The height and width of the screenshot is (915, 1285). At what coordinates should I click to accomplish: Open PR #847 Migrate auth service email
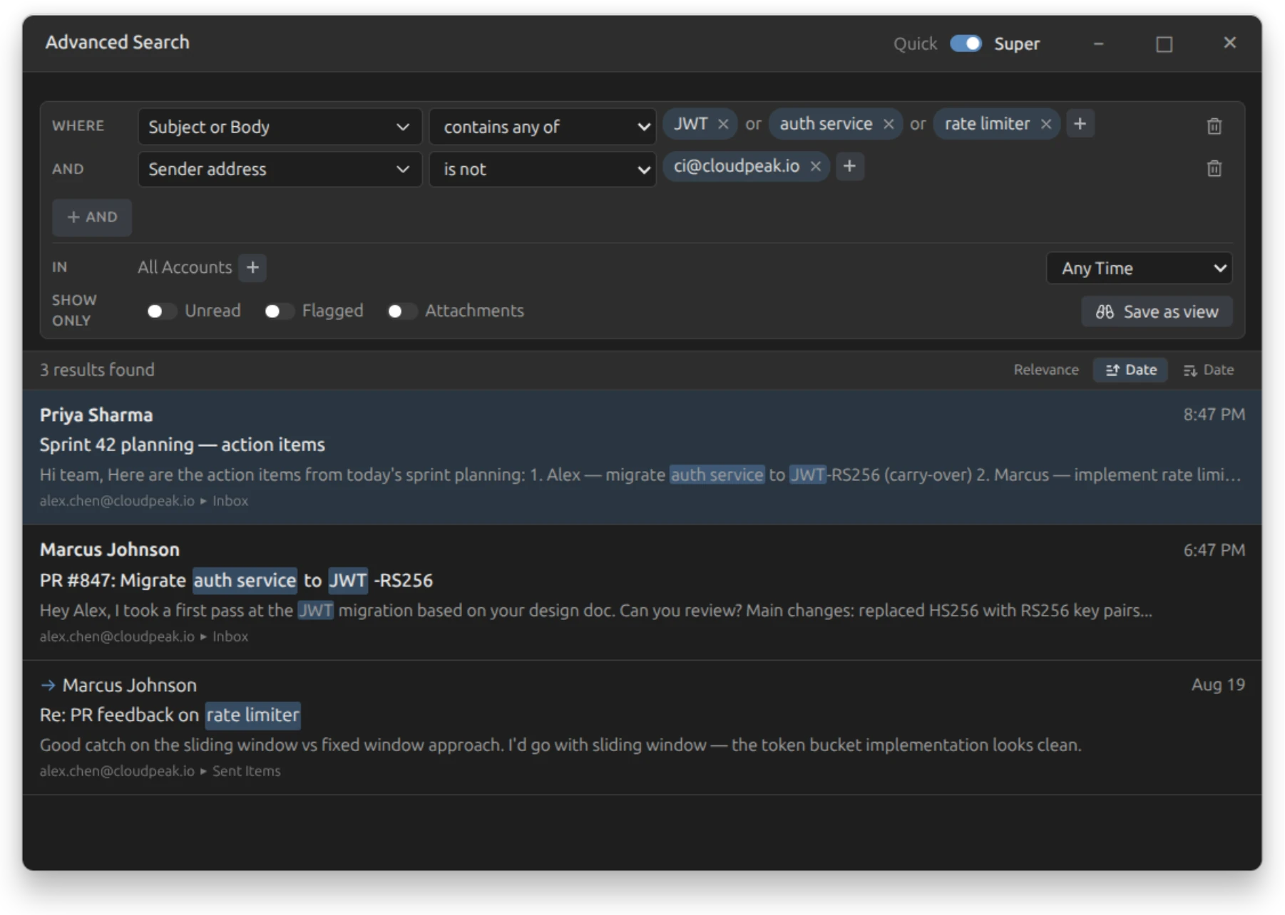click(642, 592)
